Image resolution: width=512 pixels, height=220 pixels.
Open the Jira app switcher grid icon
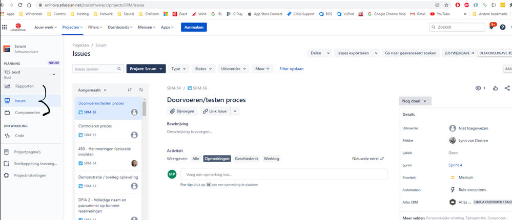pyautogui.click(x=4, y=28)
